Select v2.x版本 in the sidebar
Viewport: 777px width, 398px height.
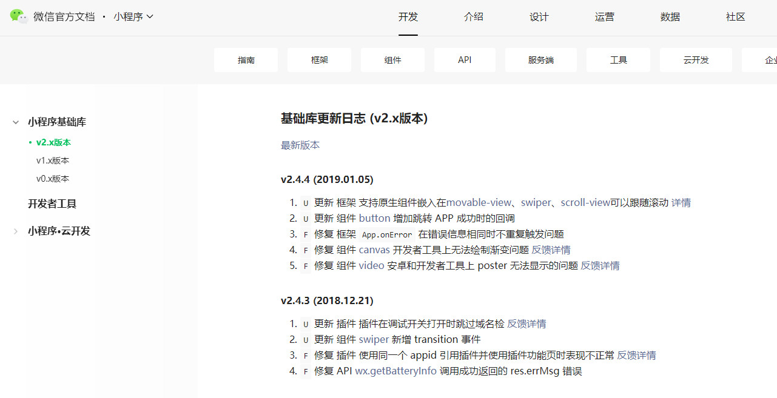point(53,142)
